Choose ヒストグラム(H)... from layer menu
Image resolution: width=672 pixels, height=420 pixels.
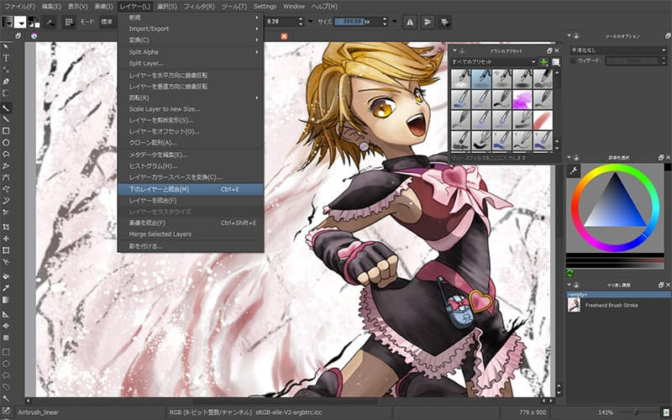pyautogui.click(x=191, y=165)
